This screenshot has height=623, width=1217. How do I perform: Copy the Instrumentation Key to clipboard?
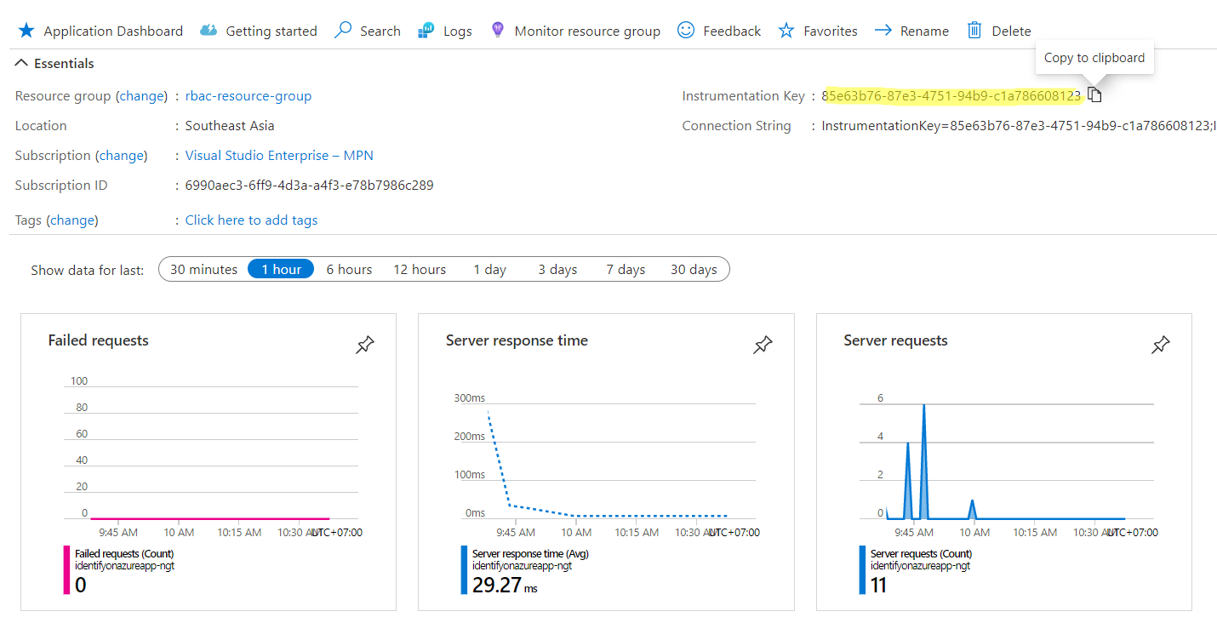pyautogui.click(x=1095, y=95)
